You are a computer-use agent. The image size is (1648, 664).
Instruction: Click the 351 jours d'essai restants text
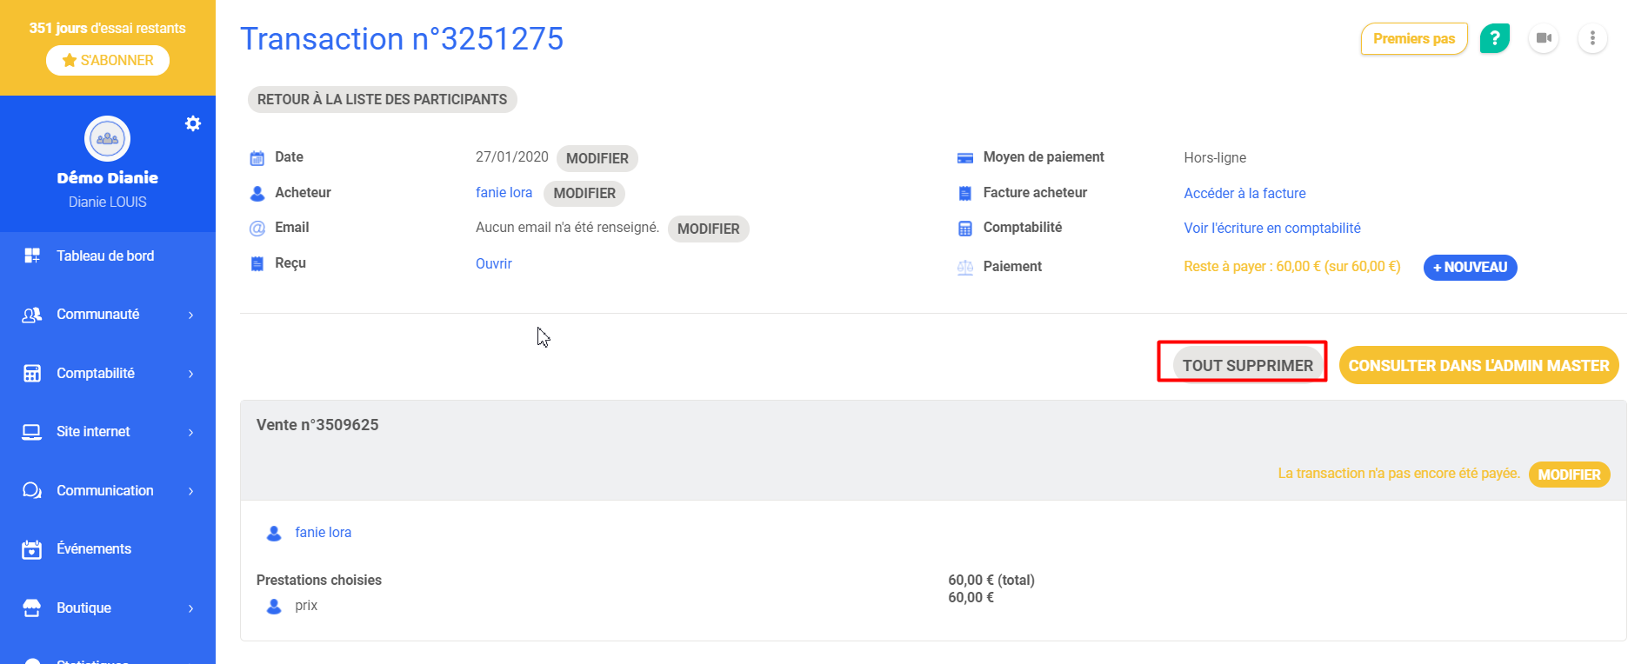(x=108, y=28)
